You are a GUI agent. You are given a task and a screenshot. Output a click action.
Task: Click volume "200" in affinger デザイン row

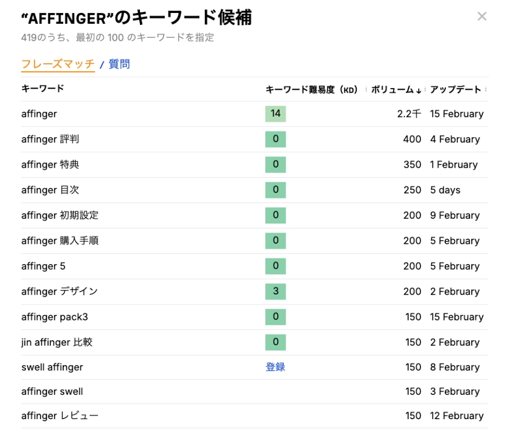[413, 292]
